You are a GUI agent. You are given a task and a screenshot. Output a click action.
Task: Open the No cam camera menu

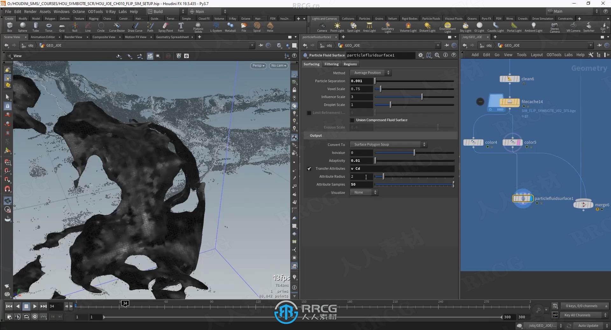click(x=278, y=66)
